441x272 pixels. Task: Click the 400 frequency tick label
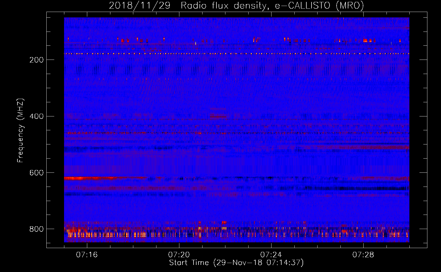click(37, 116)
